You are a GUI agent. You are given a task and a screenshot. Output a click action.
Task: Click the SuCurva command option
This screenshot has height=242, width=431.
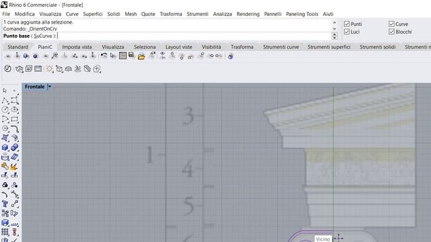[x=43, y=36]
